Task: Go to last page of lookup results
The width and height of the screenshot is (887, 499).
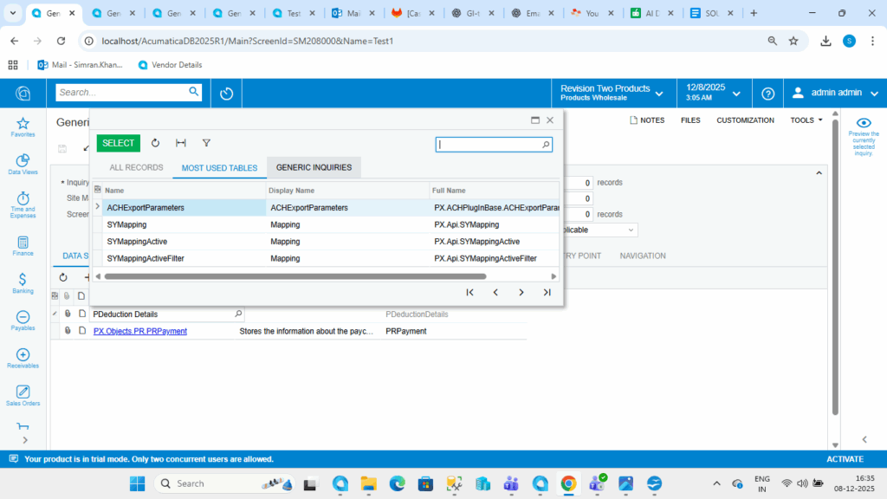Action: (x=547, y=293)
